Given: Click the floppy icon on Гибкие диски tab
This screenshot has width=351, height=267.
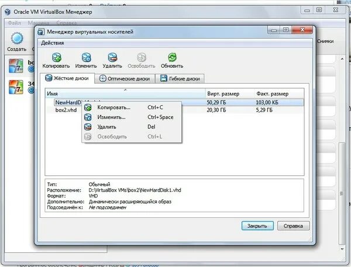Looking at the screenshot, I should 164,78.
